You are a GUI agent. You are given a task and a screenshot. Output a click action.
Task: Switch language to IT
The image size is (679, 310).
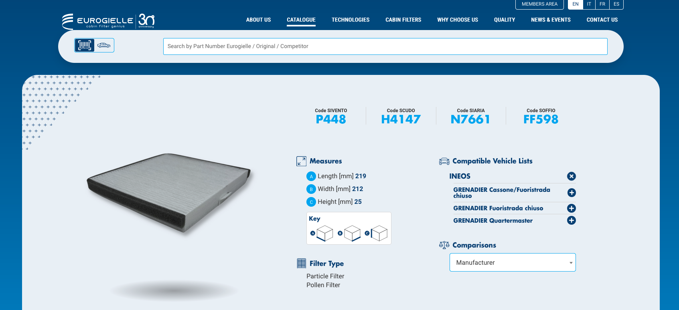tap(589, 4)
